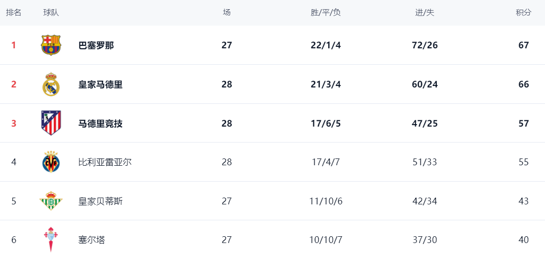Click Barcelona's 67 points value

point(523,45)
